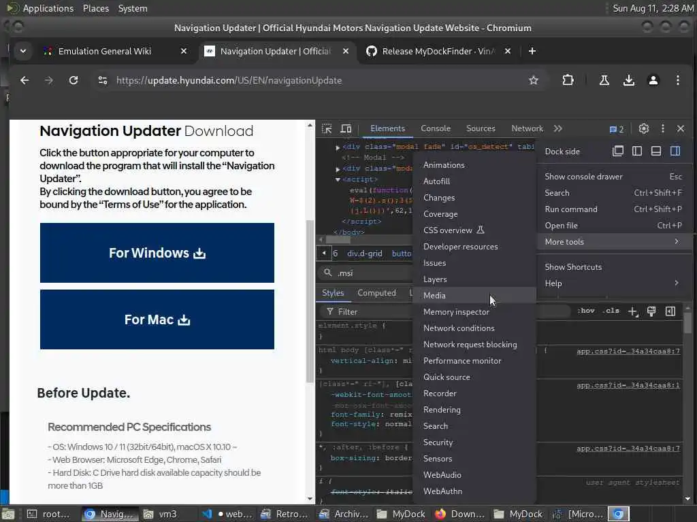
Task: Open a new browser tab
Action: [532, 51]
